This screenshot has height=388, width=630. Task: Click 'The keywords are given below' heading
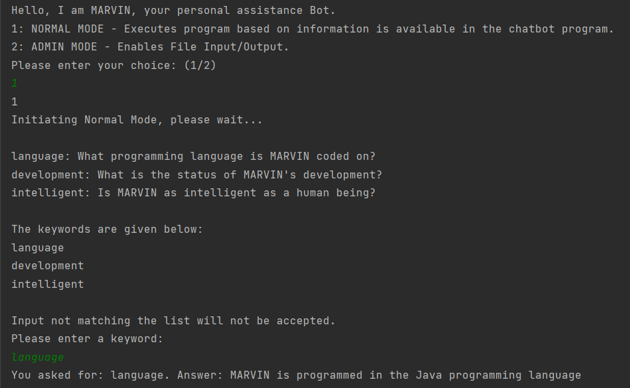click(x=107, y=229)
